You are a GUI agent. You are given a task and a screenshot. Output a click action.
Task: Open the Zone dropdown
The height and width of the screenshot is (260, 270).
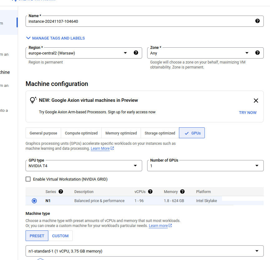pos(205,53)
